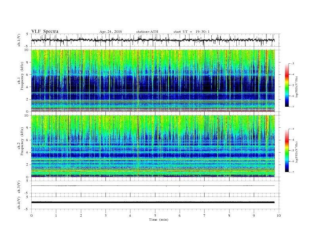Click time axis tick label "1"

pyautogui.click(x=56, y=216)
